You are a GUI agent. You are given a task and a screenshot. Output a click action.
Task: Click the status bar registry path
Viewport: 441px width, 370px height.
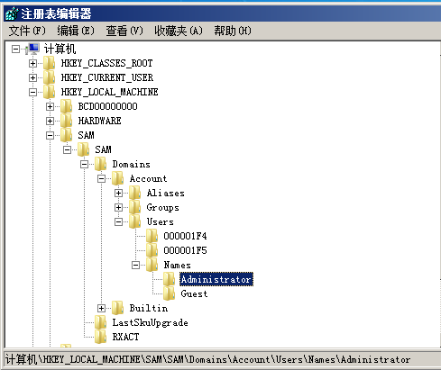(x=207, y=359)
